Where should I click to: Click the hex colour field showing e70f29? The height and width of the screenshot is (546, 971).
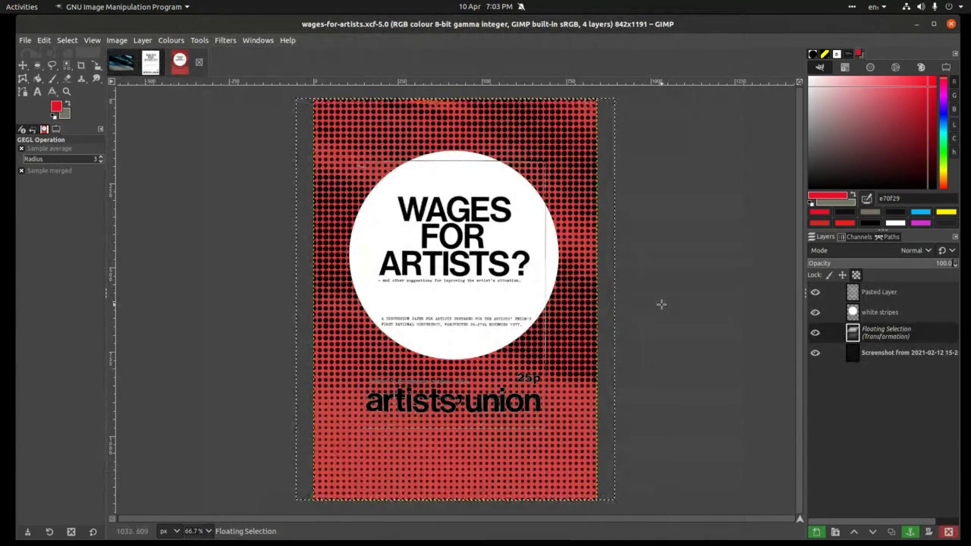[x=916, y=199]
